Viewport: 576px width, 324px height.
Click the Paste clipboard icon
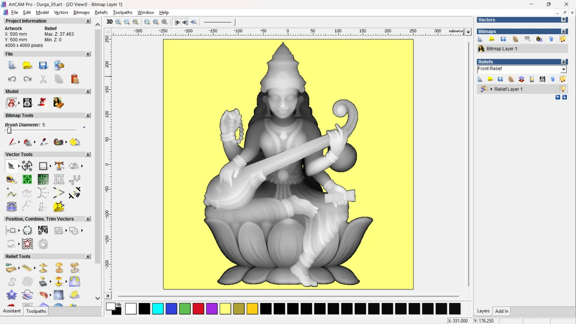pyautogui.click(x=75, y=79)
